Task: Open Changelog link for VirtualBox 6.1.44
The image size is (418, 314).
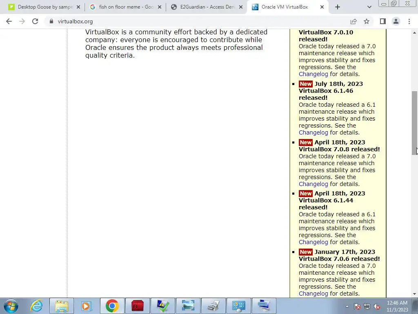Action: (313, 242)
